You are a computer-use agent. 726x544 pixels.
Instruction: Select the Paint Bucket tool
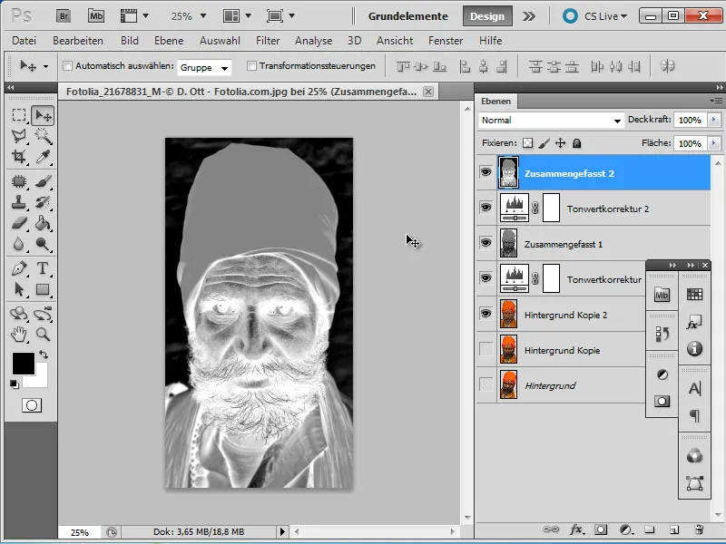(43, 223)
